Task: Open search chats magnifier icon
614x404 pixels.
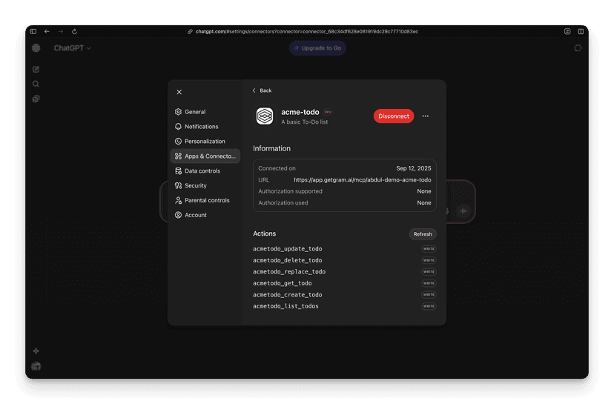Action: (36, 85)
